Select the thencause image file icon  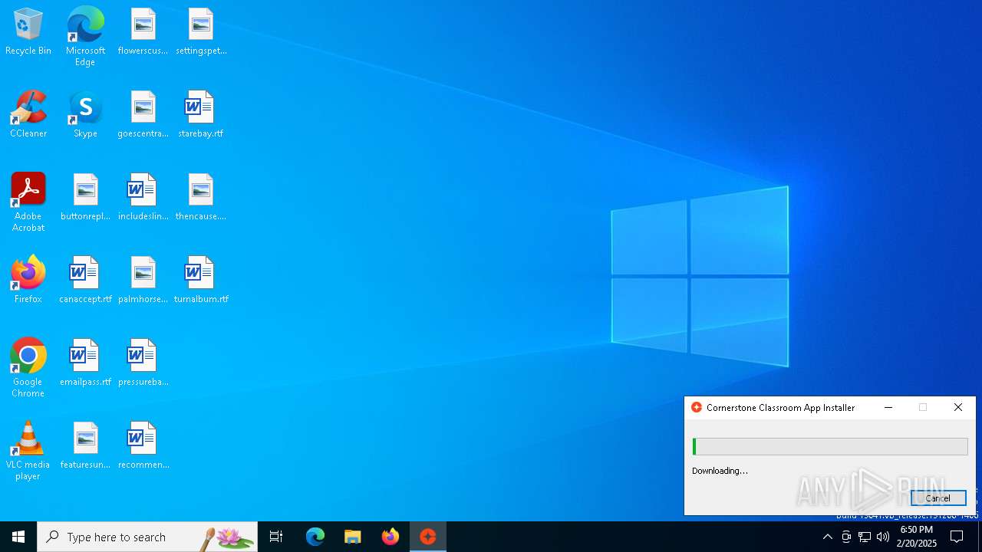pos(201,198)
